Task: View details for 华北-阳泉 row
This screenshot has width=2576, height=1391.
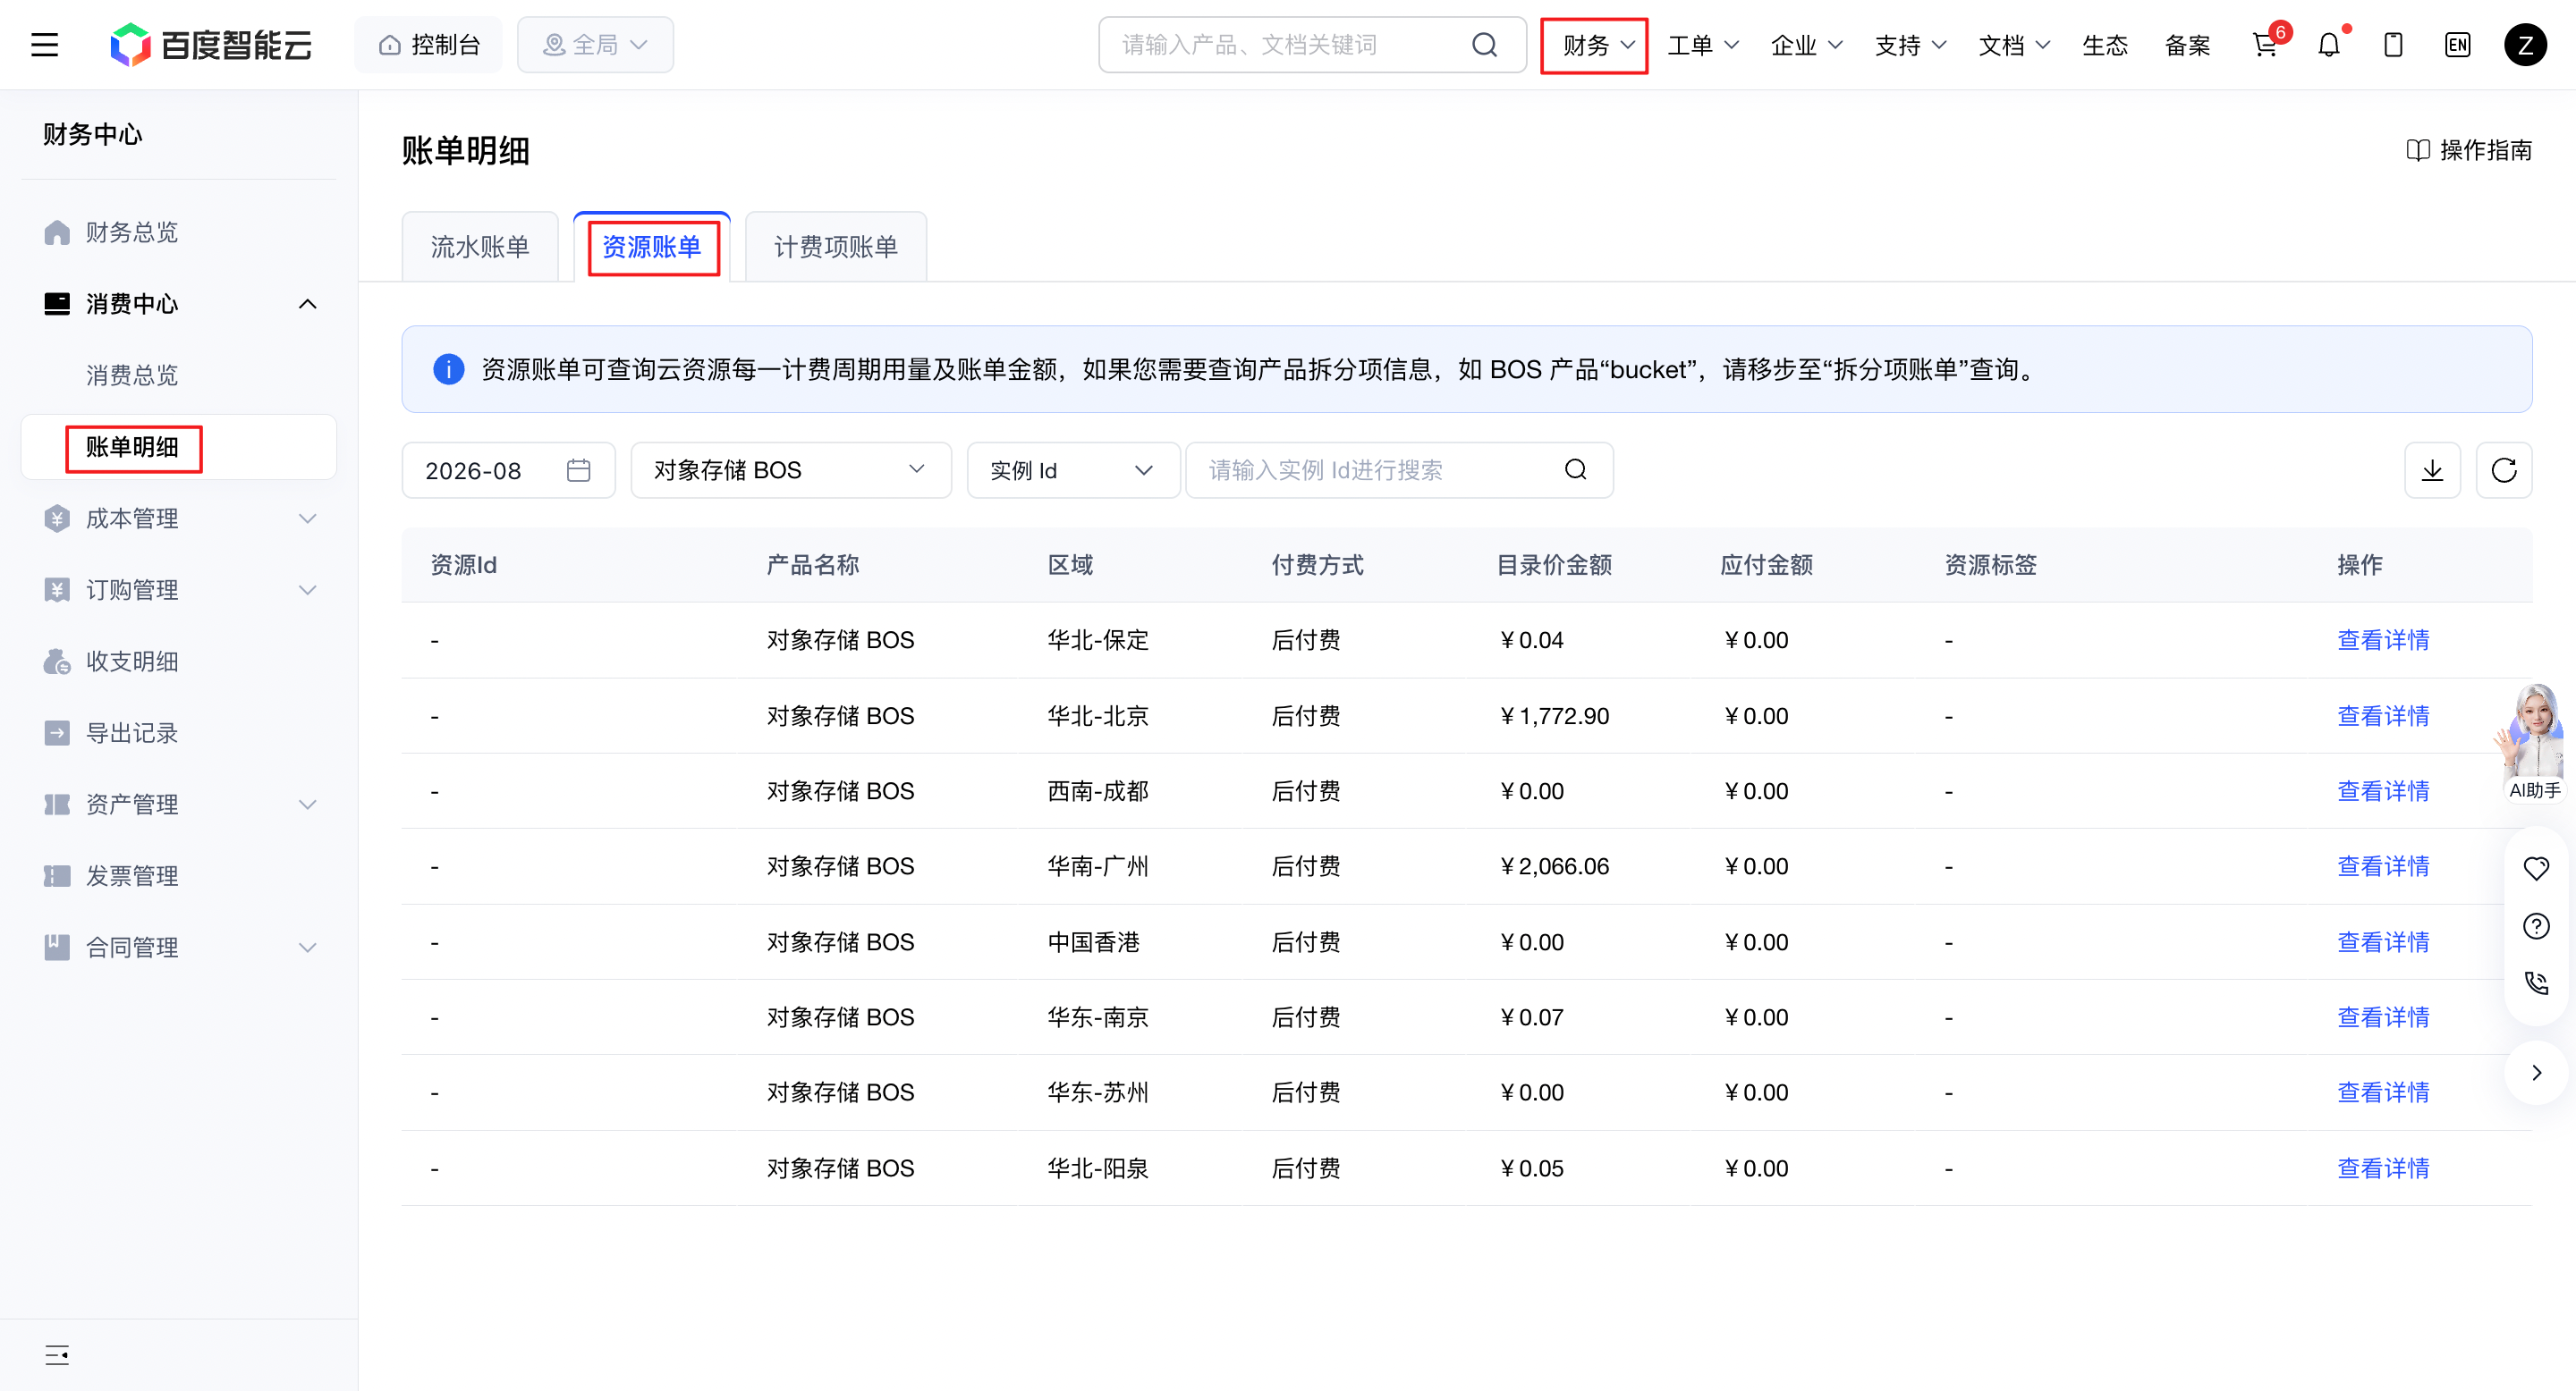Action: pos(2383,1168)
